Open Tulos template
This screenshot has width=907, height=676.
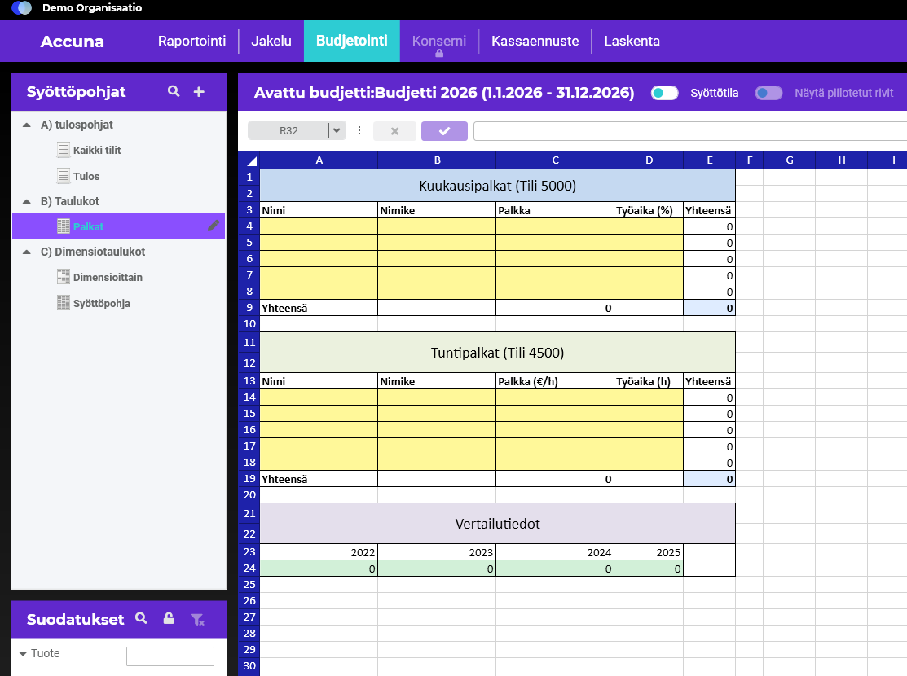coord(86,177)
